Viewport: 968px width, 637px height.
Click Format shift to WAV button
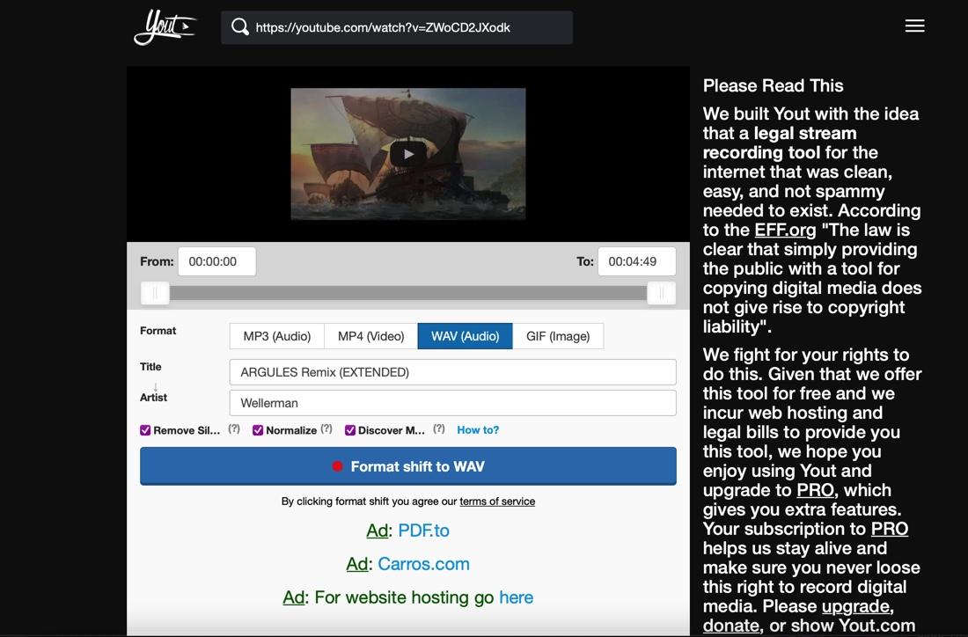click(x=408, y=466)
